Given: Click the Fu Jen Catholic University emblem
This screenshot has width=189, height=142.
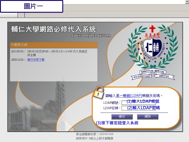Looking at the screenshot, I should [x=153, y=52].
